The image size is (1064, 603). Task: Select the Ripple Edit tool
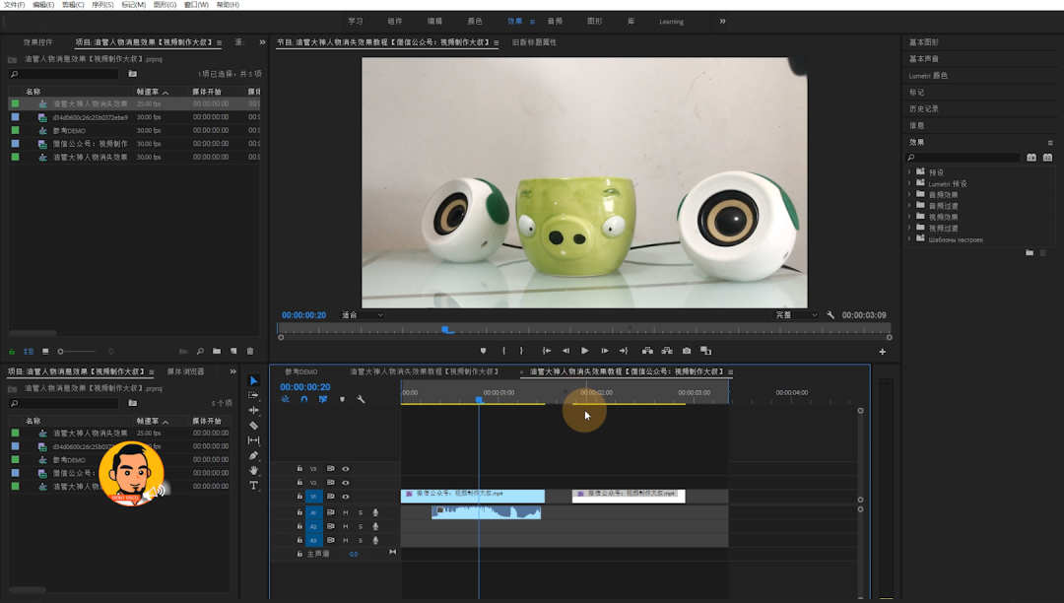[254, 410]
